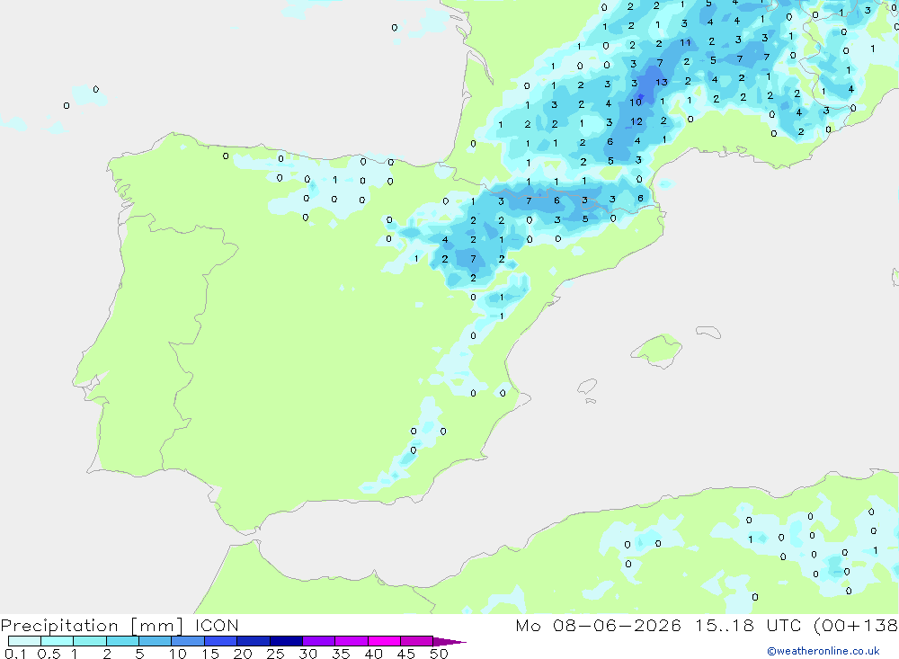Viewport: 899px width, 659px height.
Task: Open the weatheronline.co.uk copyright link
Action: point(823,651)
